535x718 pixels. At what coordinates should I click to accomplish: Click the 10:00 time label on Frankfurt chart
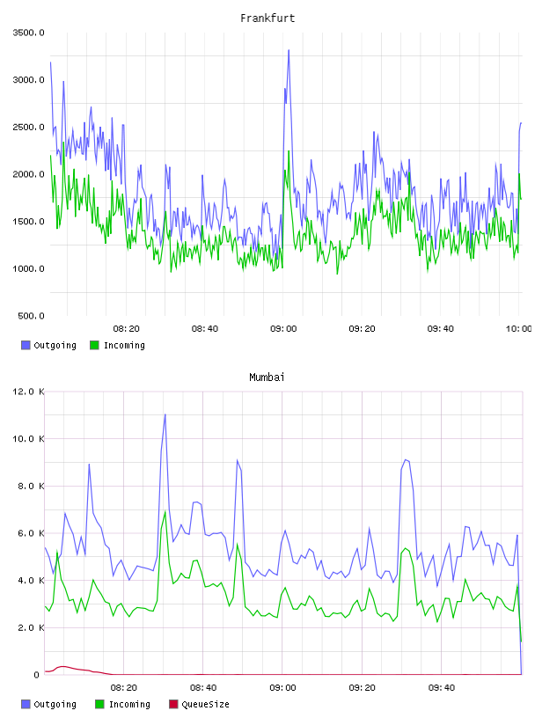(x=518, y=329)
